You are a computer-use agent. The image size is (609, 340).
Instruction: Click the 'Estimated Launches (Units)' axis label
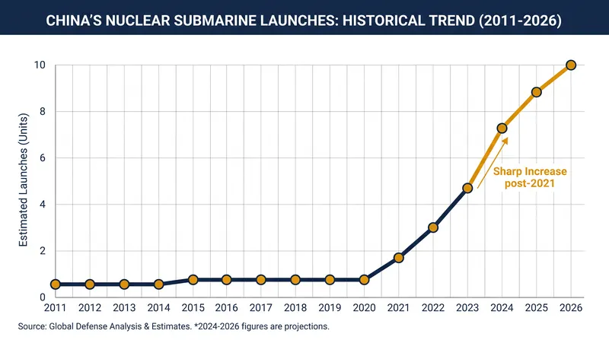[24, 180]
